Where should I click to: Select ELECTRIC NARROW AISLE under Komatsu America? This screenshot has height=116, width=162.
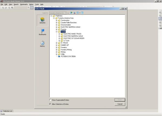[70, 27]
